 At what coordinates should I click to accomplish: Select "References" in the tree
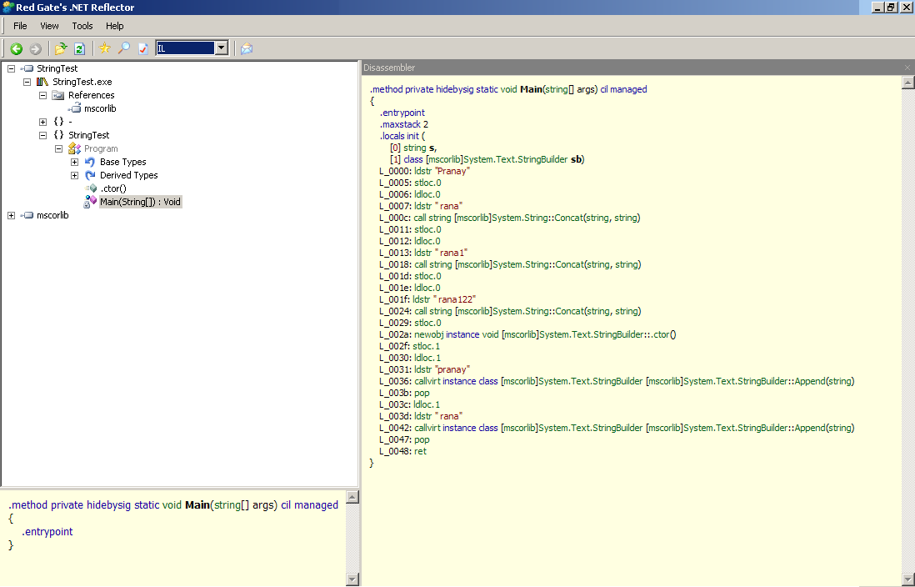pyautogui.click(x=92, y=95)
